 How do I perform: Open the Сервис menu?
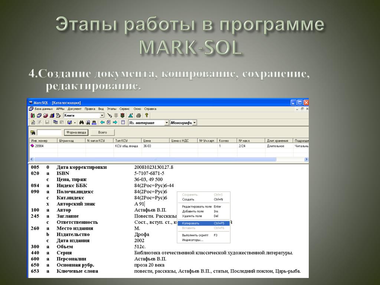pos(124,109)
